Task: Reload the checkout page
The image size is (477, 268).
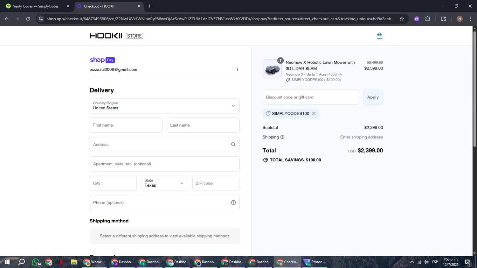Action: 28,19
